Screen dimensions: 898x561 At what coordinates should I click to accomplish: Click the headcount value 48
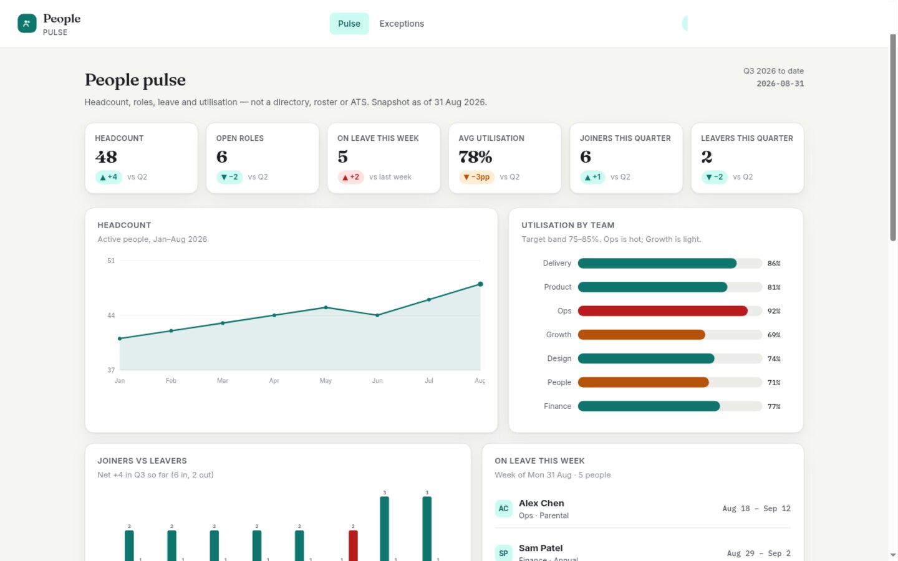[x=106, y=157]
